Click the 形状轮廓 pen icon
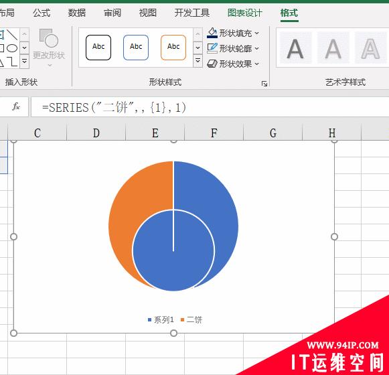Screen dimensions: 389x375 212,48
